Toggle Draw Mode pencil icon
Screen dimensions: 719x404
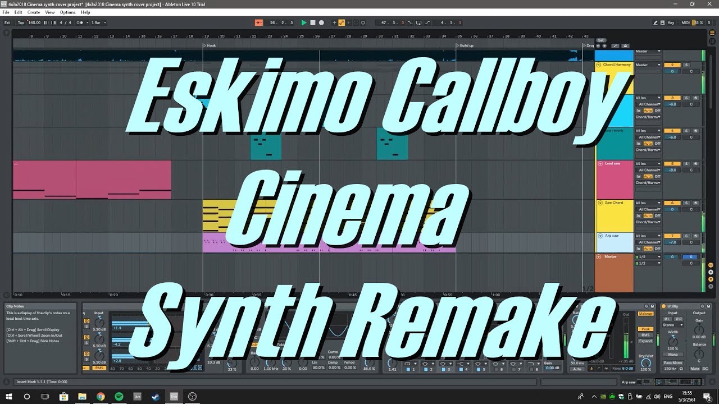pos(655,22)
